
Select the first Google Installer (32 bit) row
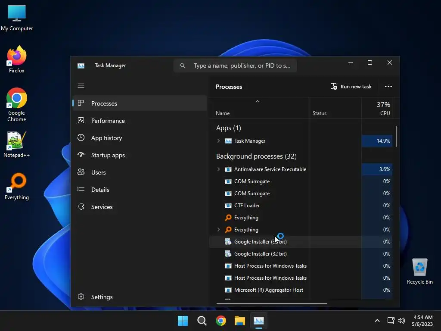tap(301, 242)
